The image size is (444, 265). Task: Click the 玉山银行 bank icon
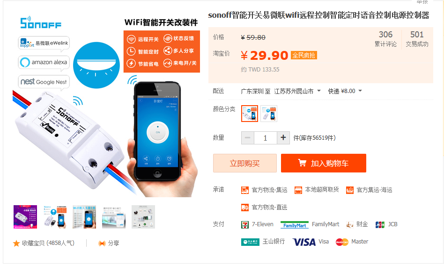[250, 242]
